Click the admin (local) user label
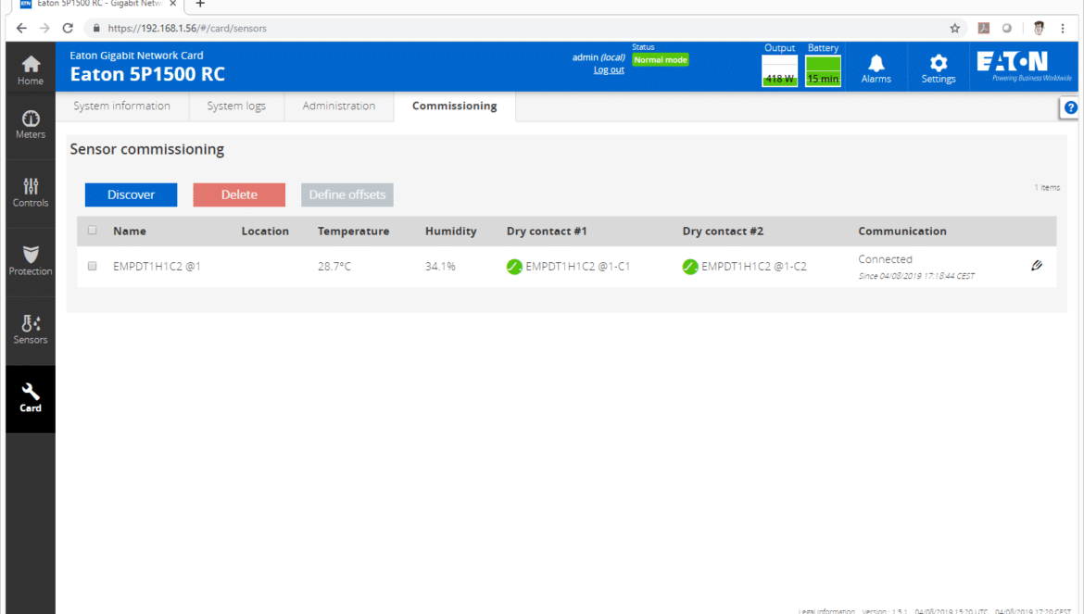Screen dimensions: 1084x614 click(x=598, y=57)
